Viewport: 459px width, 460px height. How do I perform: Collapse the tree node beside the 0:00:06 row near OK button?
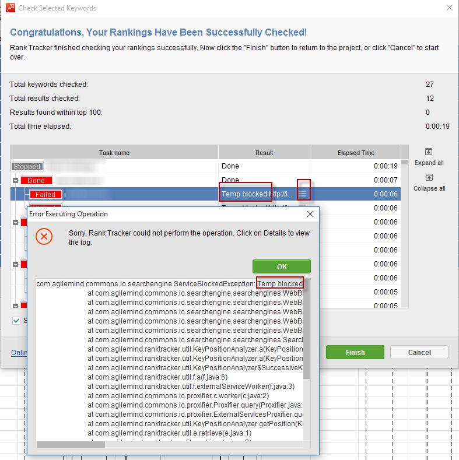tap(16, 264)
